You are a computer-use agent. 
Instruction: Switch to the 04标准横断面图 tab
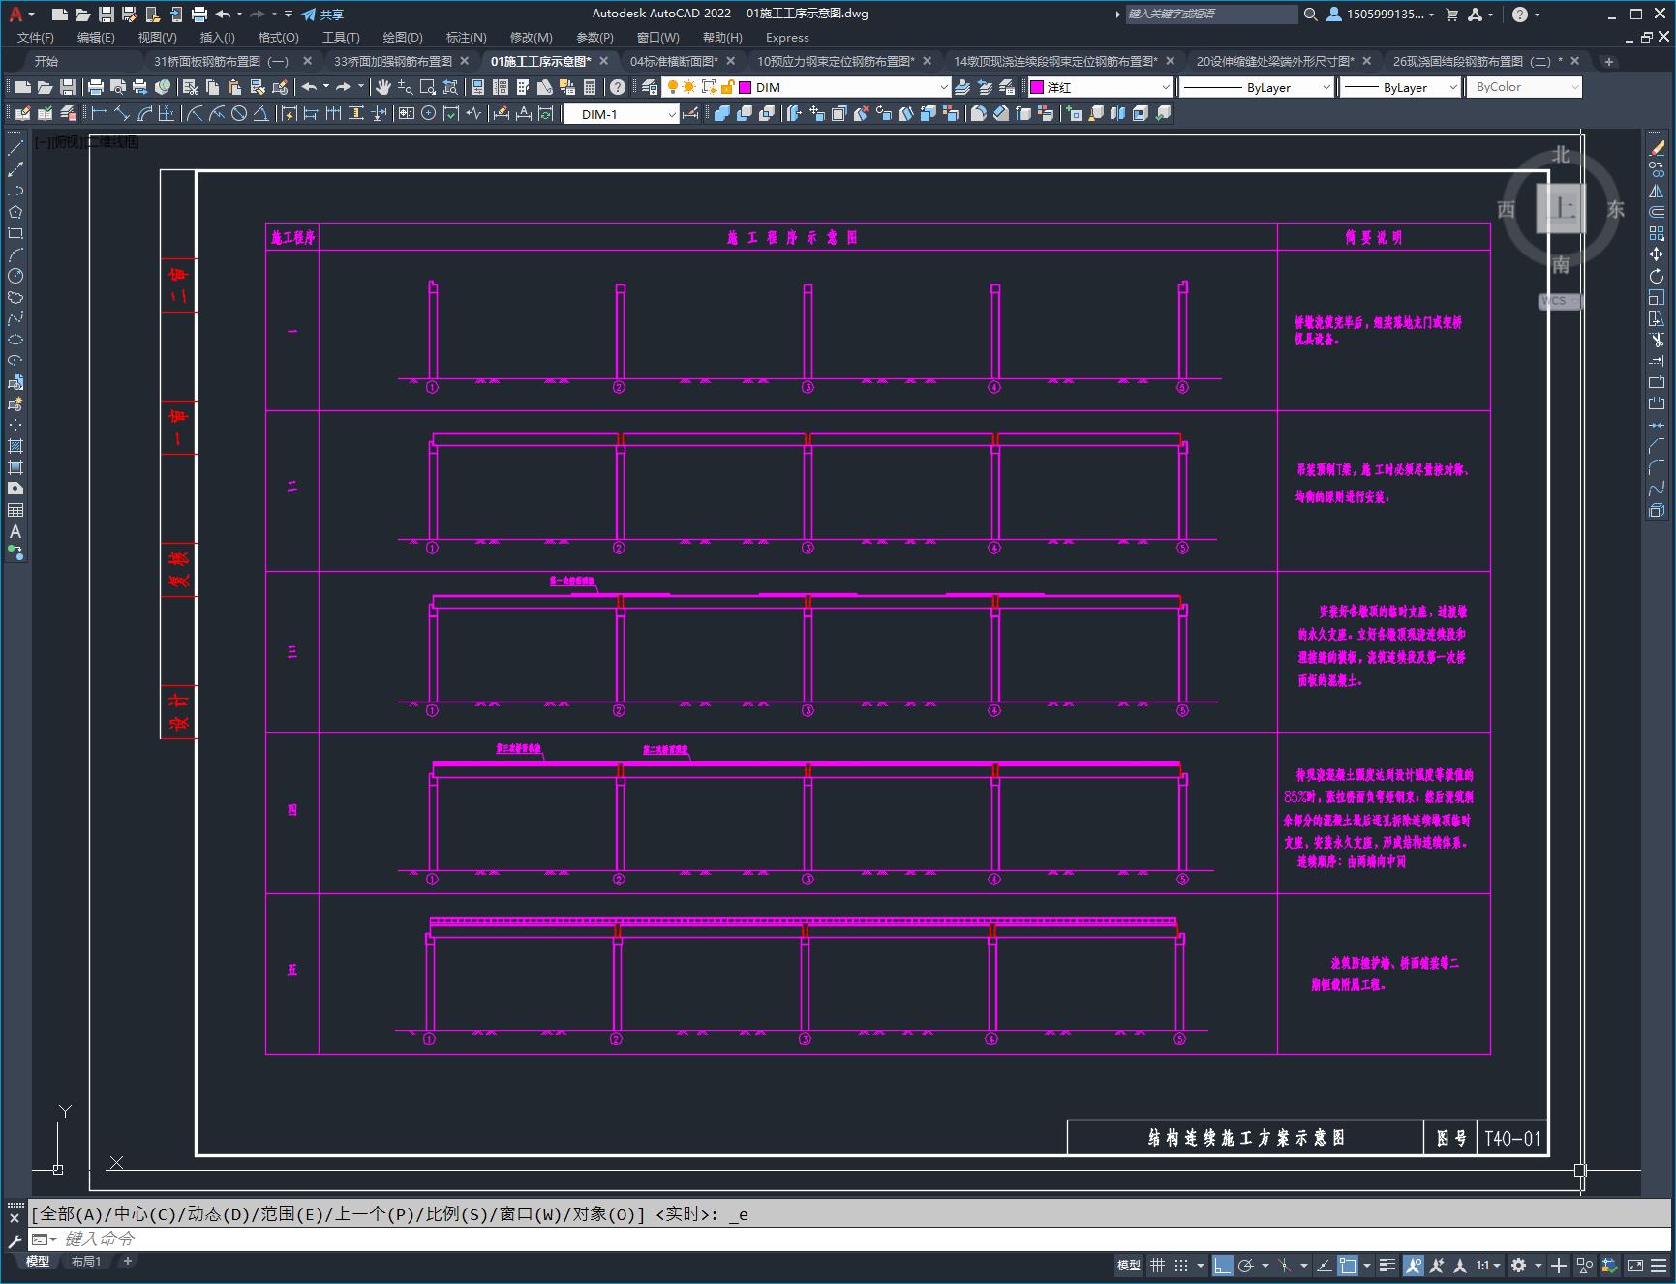point(674,61)
